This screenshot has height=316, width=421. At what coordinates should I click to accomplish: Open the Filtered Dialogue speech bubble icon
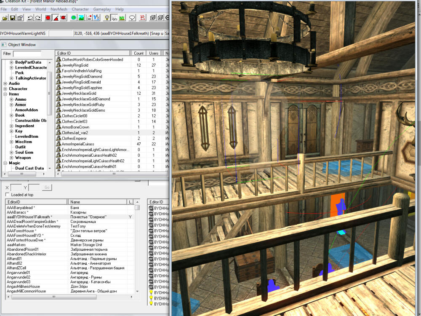(132, 18)
